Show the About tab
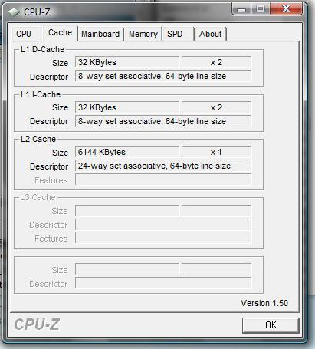 [210, 34]
